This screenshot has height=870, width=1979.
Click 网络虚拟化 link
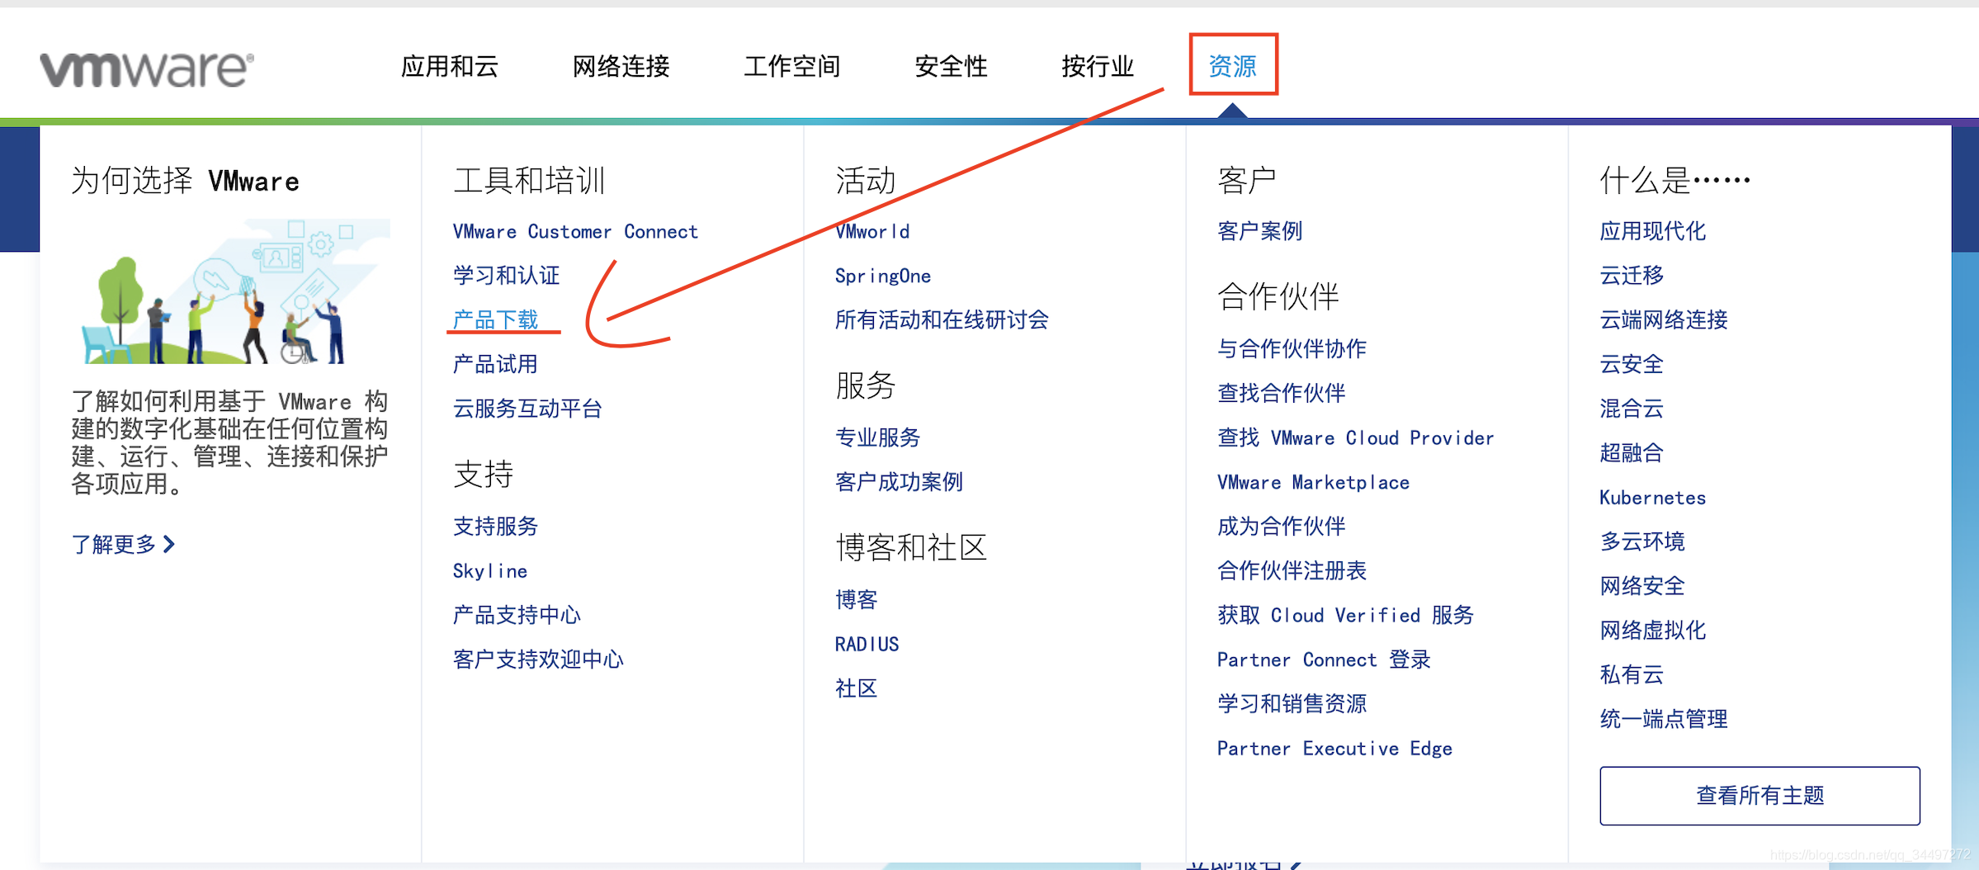click(1653, 631)
